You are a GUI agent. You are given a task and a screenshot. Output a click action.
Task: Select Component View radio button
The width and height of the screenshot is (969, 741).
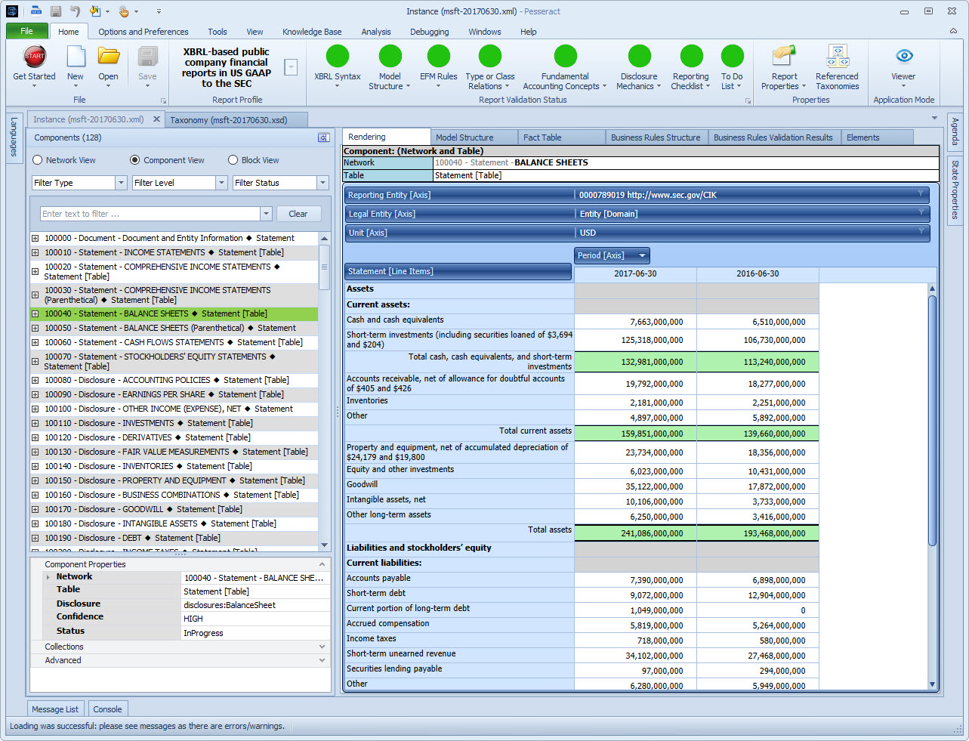pos(134,160)
